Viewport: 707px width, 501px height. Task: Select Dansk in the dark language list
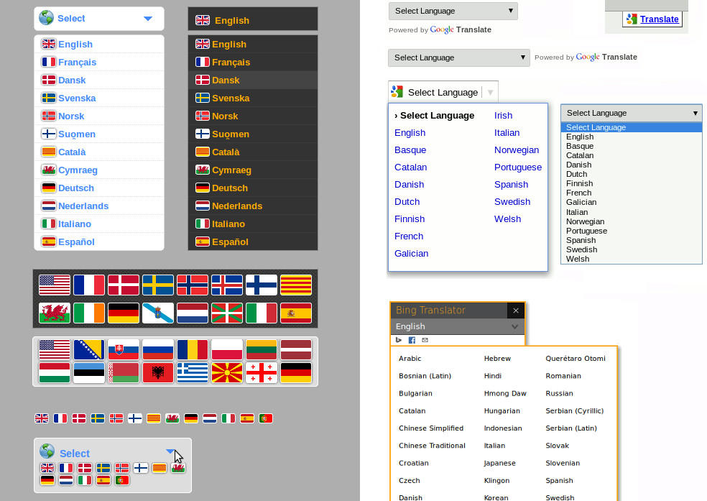(226, 81)
